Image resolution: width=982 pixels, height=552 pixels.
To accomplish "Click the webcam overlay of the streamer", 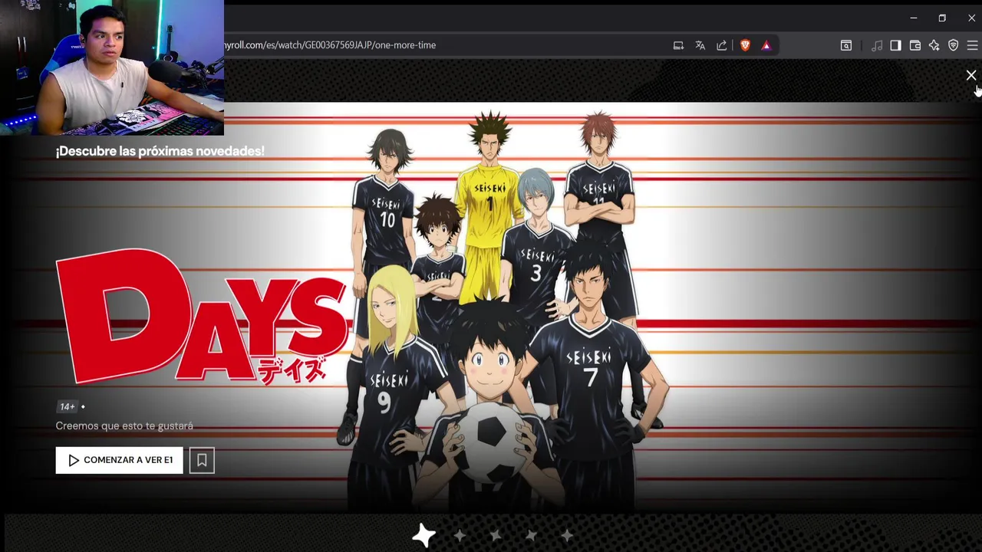I will coord(112,67).
